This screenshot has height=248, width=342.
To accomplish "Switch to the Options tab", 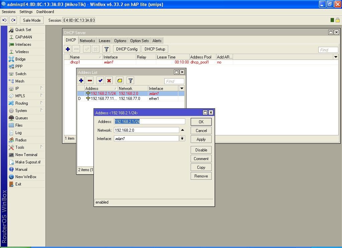I will (x=120, y=41).
